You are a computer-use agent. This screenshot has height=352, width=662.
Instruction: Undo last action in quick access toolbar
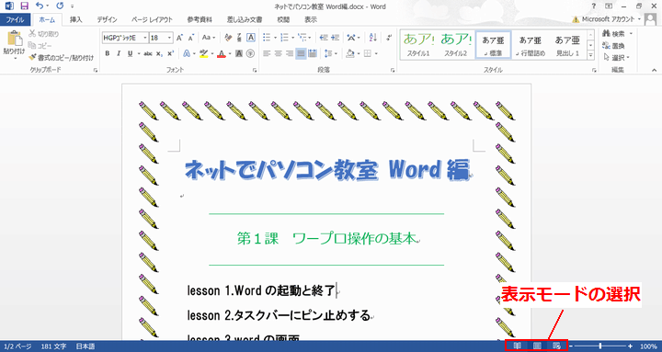(x=40, y=6)
